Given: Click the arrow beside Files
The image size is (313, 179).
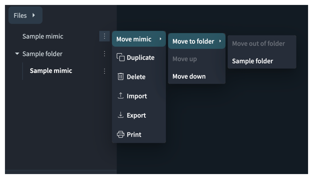Looking at the screenshot, I should coord(34,15).
